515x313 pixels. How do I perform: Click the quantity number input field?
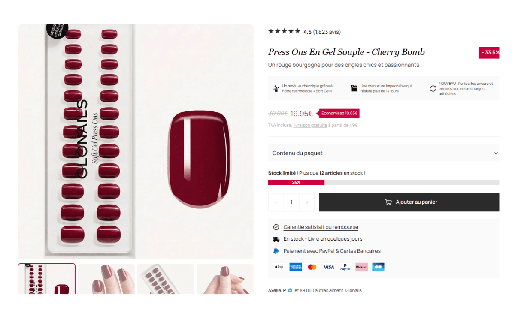(x=291, y=202)
